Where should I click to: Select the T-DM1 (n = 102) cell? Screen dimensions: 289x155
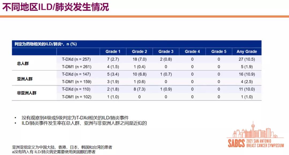(76, 97)
